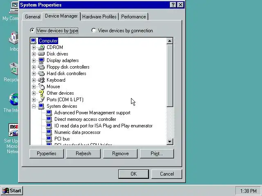This screenshot has width=262, height=196.
Task: Click the Hard disk controllers icon
Action: click(41, 73)
